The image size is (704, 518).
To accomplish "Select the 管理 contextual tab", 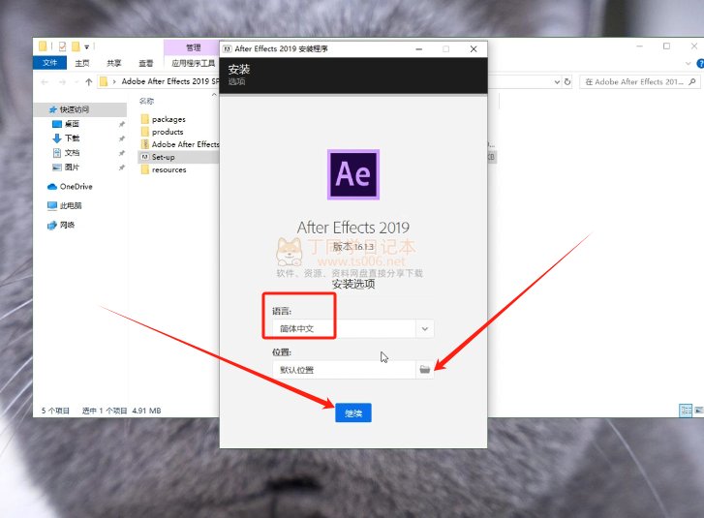I will point(193,47).
